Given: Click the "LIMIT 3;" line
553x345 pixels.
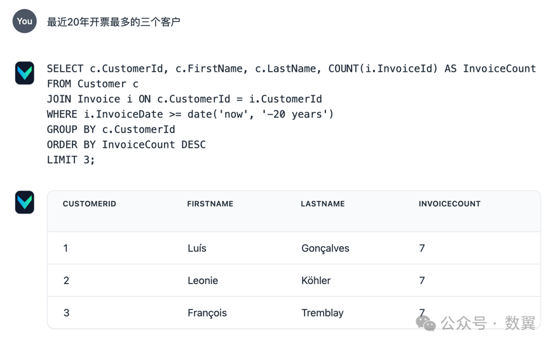Looking at the screenshot, I should (x=71, y=160).
